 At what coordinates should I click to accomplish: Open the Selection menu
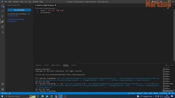tap(16, 2)
